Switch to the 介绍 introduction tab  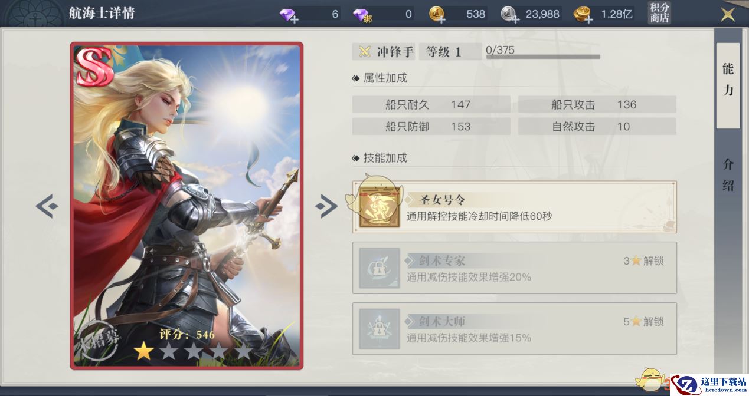[728, 175]
